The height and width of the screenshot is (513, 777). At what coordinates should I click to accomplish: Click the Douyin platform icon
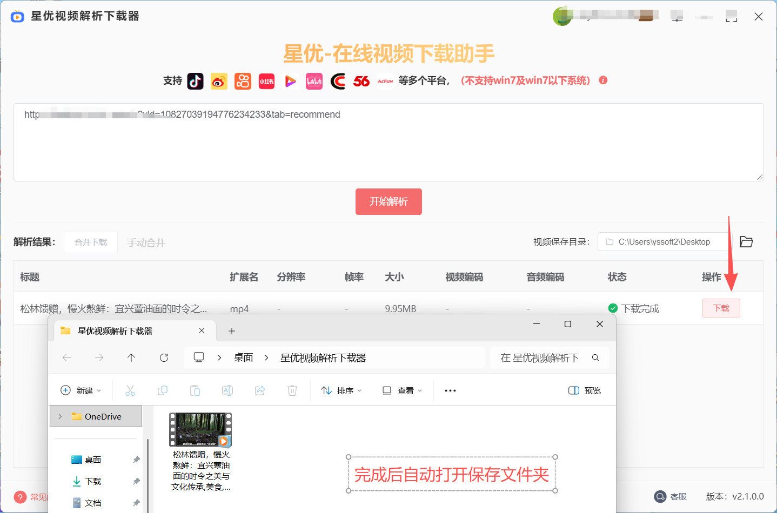click(x=195, y=81)
